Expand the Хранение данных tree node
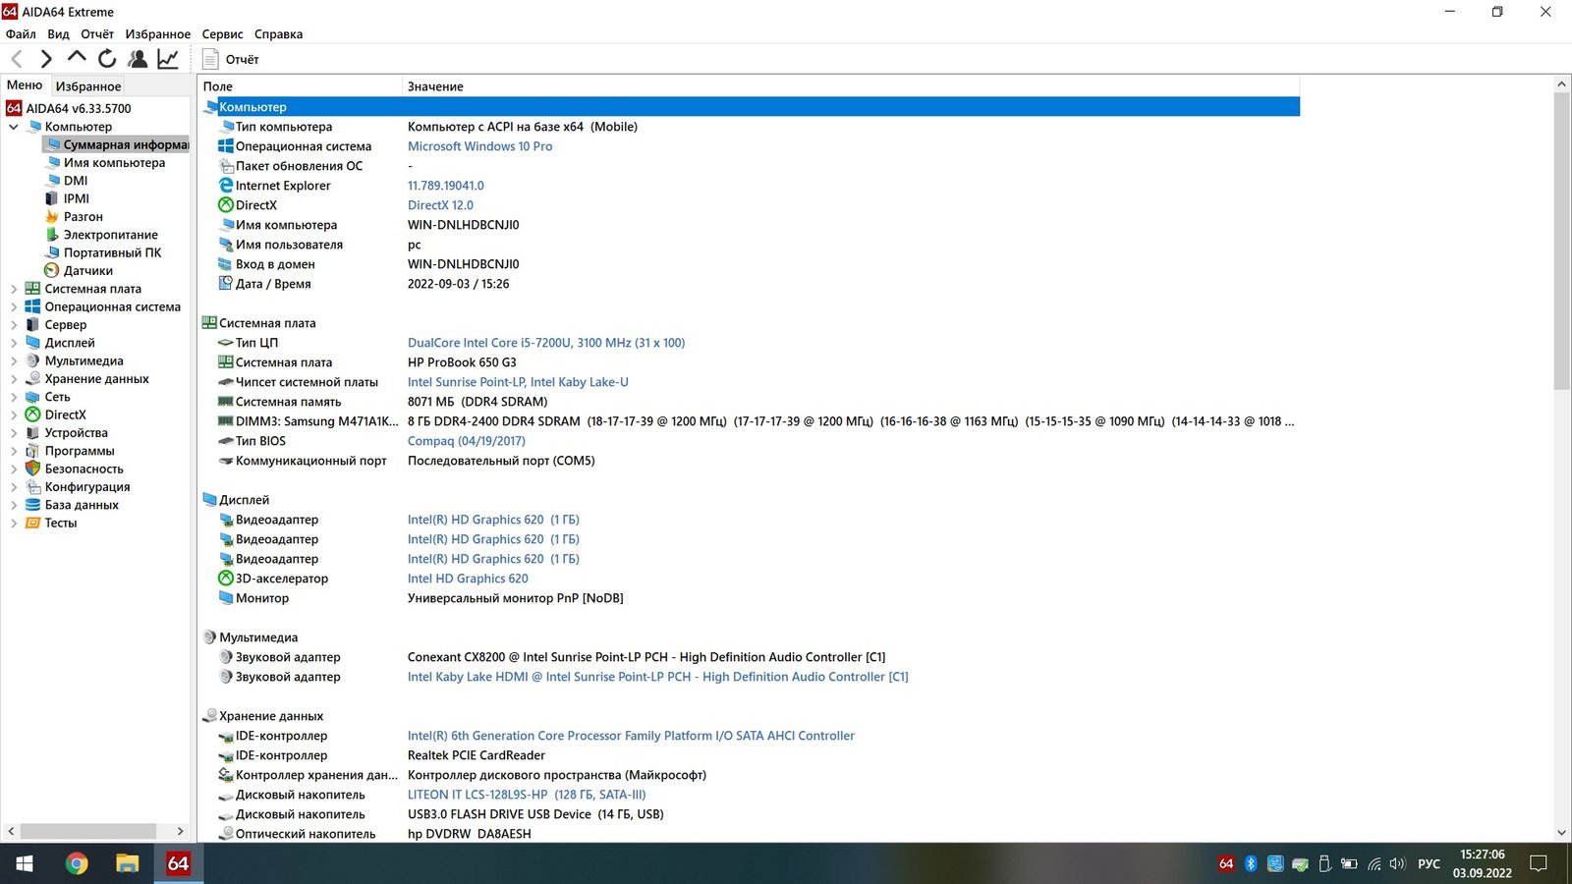This screenshot has width=1572, height=884. click(x=14, y=379)
